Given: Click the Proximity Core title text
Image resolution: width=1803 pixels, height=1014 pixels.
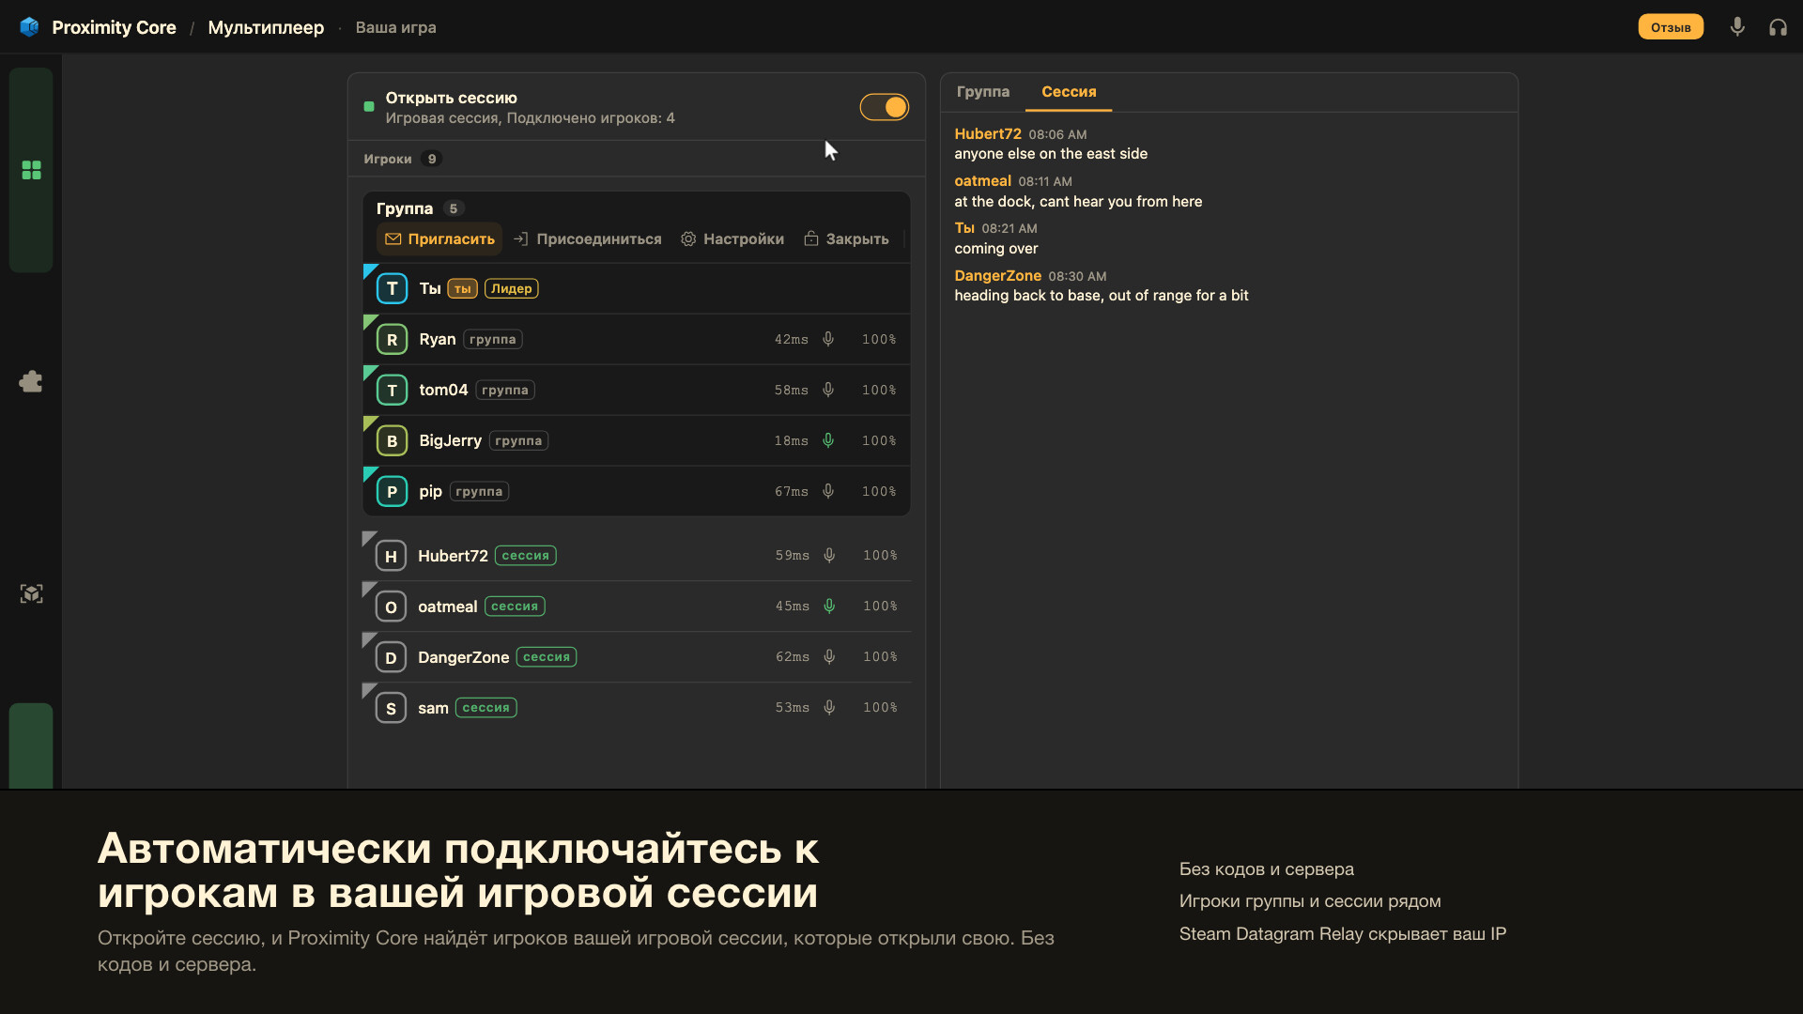Looking at the screenshot, I should coord(114,27).
